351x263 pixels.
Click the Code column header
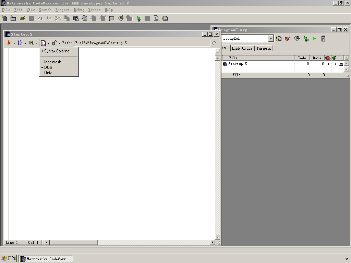coord(302,58)
